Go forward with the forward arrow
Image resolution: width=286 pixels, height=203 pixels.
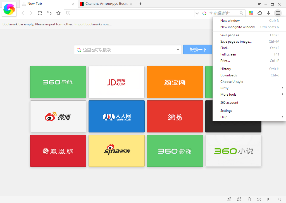(31, 13)
